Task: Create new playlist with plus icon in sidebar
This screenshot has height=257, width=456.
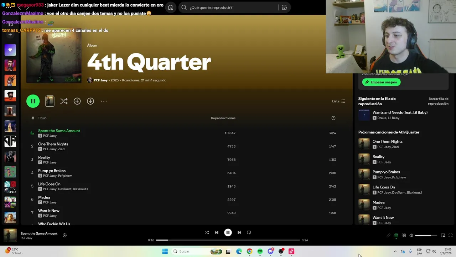Action: [10, 35]
